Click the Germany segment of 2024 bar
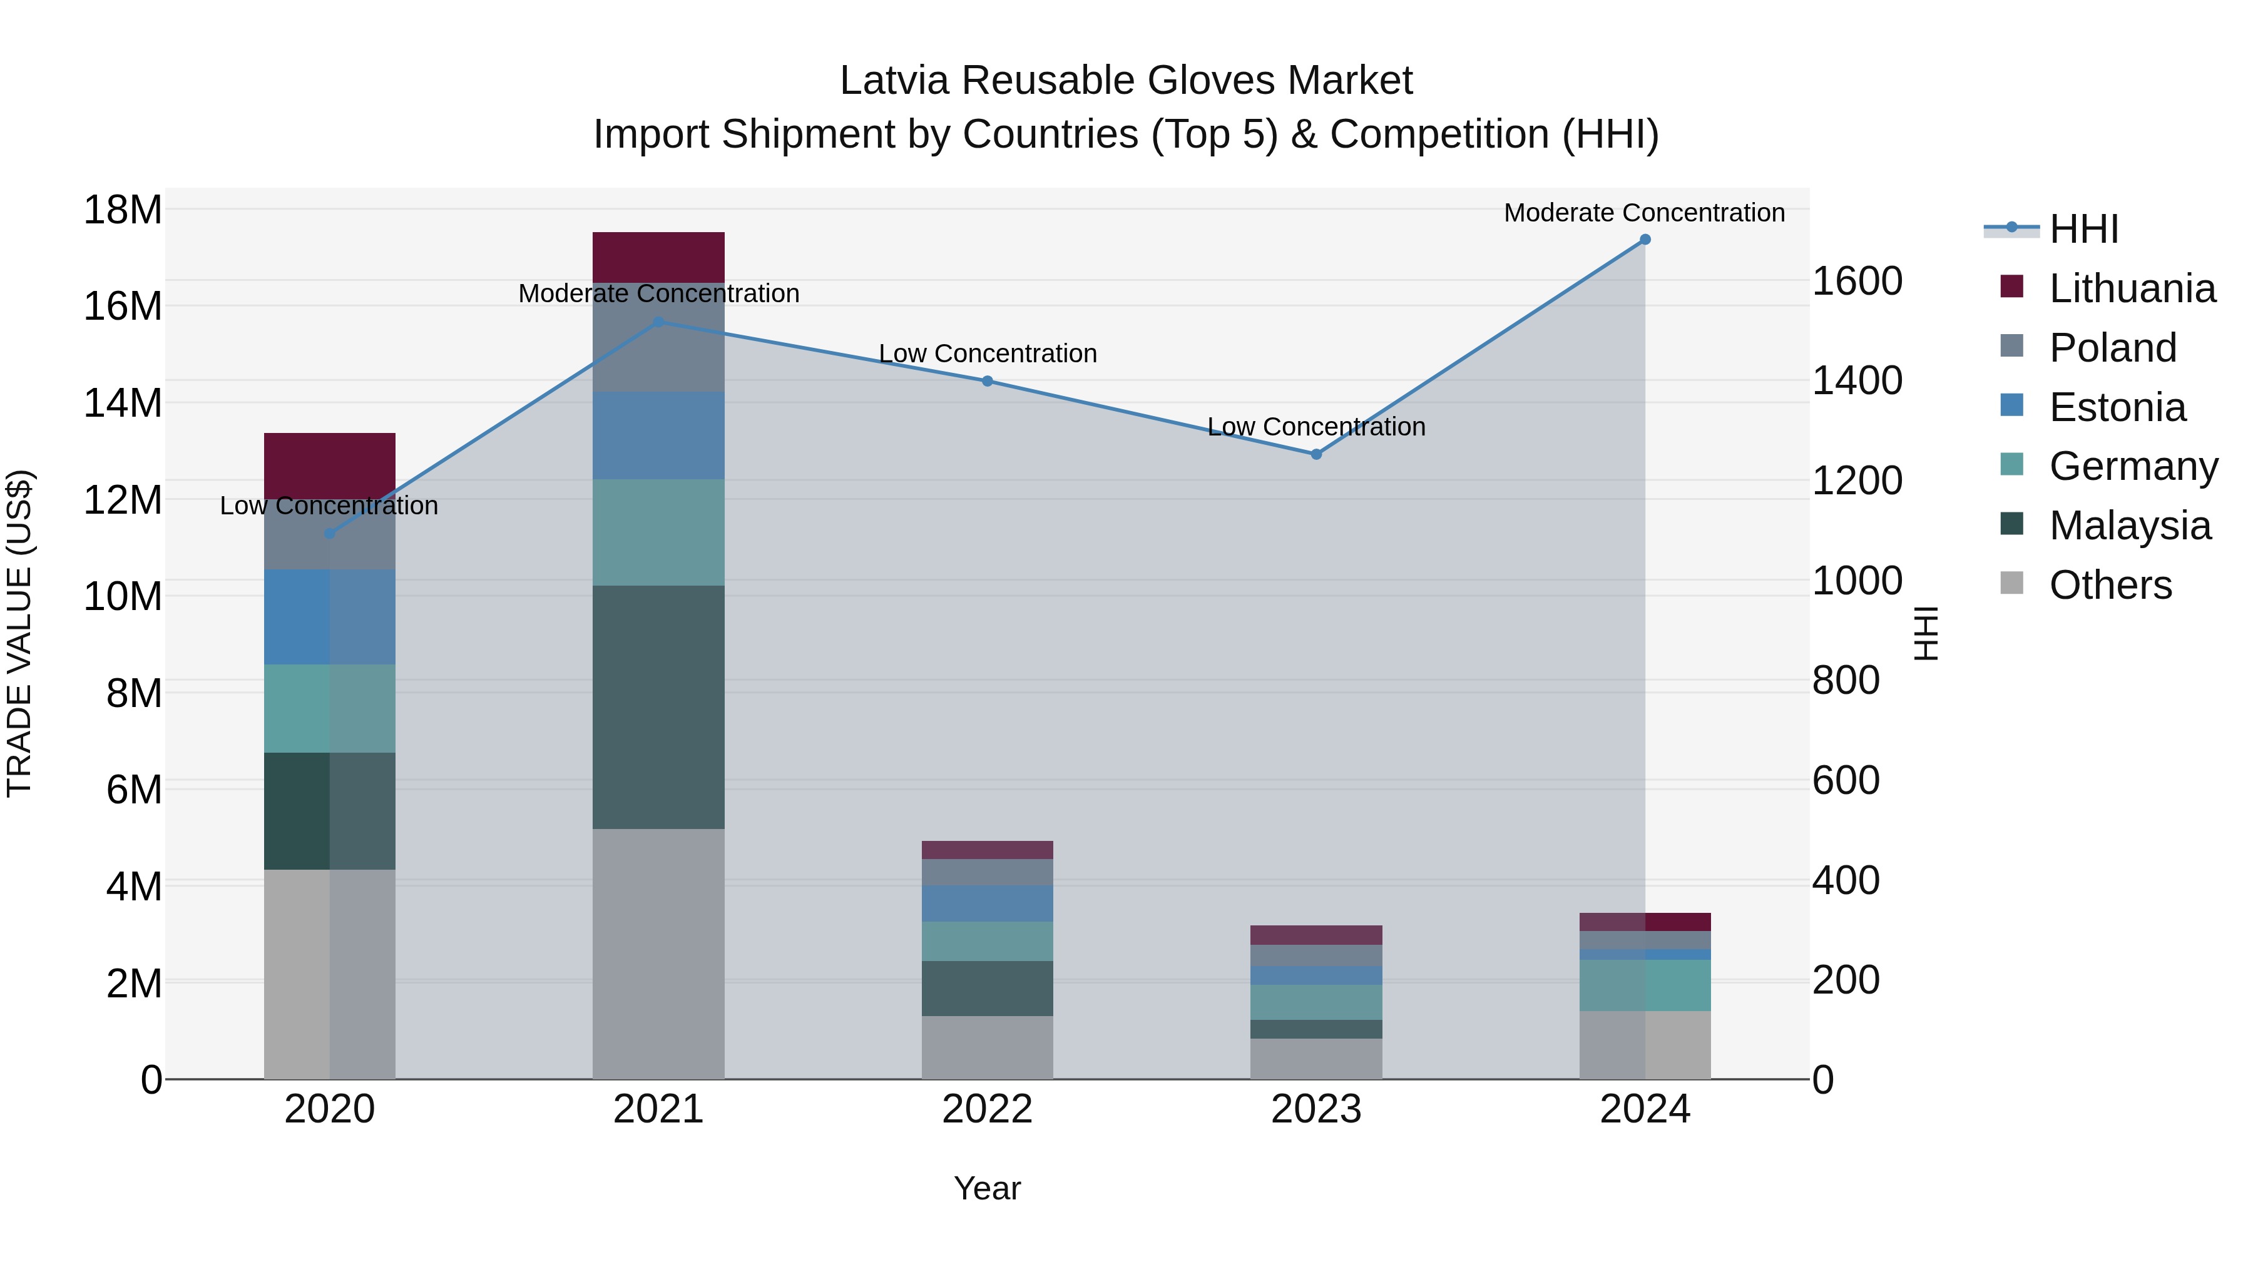 tap(1645, 985)
